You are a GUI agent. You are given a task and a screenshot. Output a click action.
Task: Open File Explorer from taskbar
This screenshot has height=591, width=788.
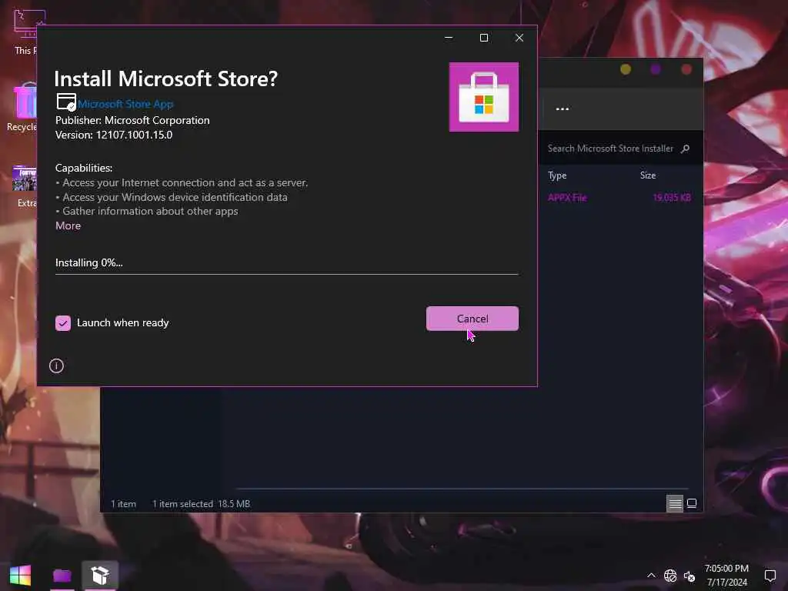coord(62,576)
